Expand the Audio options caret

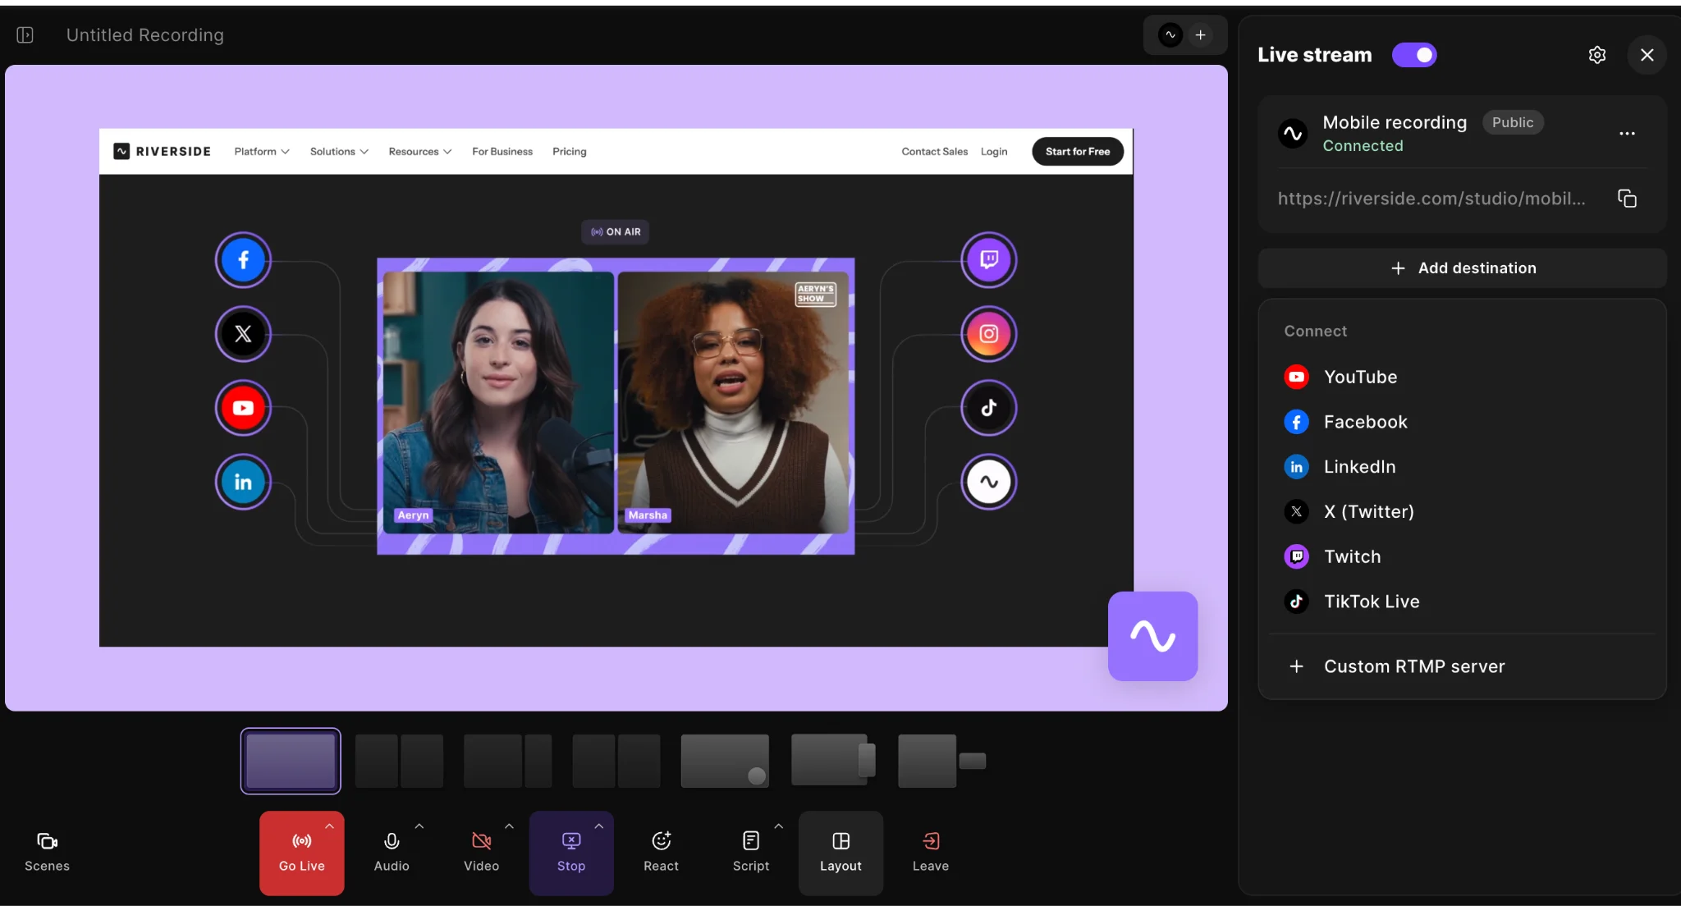419,826
